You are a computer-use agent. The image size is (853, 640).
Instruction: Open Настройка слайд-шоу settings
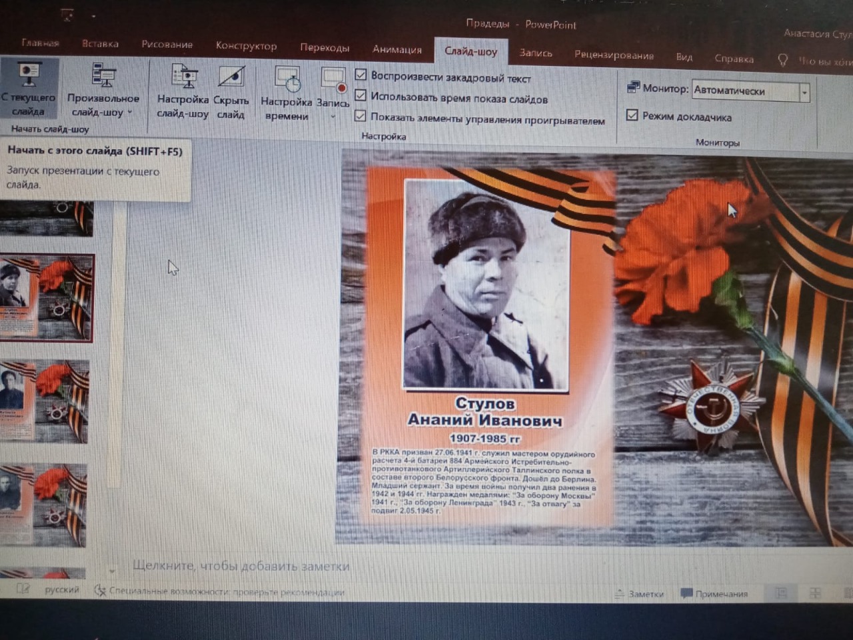point(184,77)
